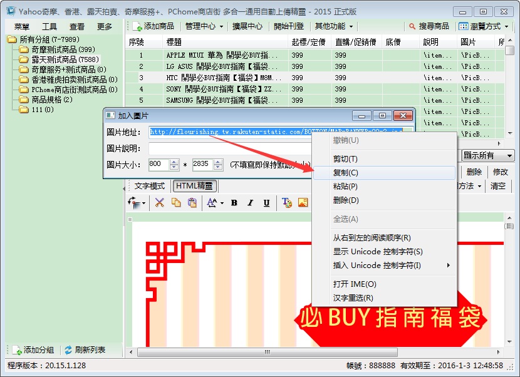The image size is (520, 377).
Task: Open the 查看 menu
Action: tap(77, 26)
